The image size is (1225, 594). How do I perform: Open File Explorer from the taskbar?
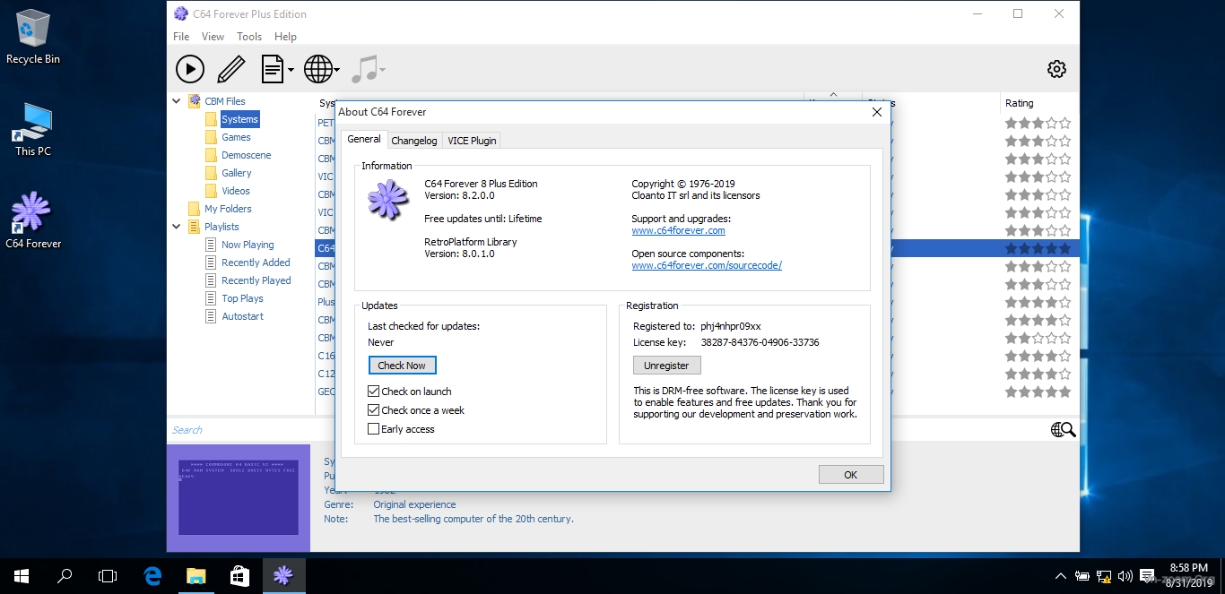pos(195,576)
